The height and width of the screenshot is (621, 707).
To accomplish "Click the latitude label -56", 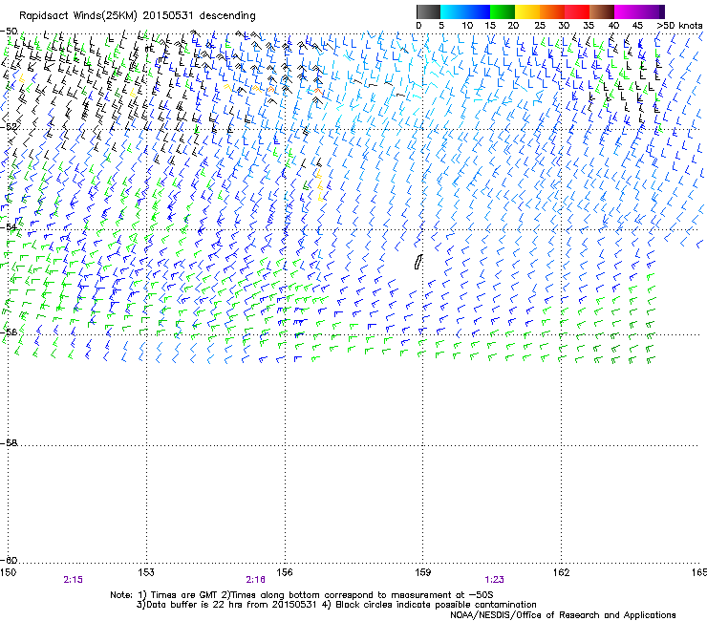I will (9, 332).
